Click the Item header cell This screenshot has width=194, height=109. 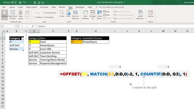click(x=53, y=38)
